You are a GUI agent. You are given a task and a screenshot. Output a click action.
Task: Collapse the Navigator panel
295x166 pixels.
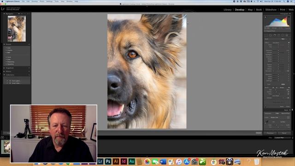[x=4, y=14]
